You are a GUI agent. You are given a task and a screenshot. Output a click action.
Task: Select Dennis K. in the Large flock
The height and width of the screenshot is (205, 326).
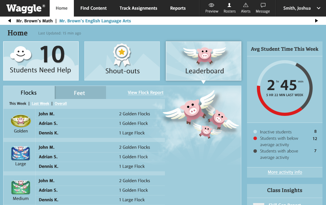[x=48, y=166]
